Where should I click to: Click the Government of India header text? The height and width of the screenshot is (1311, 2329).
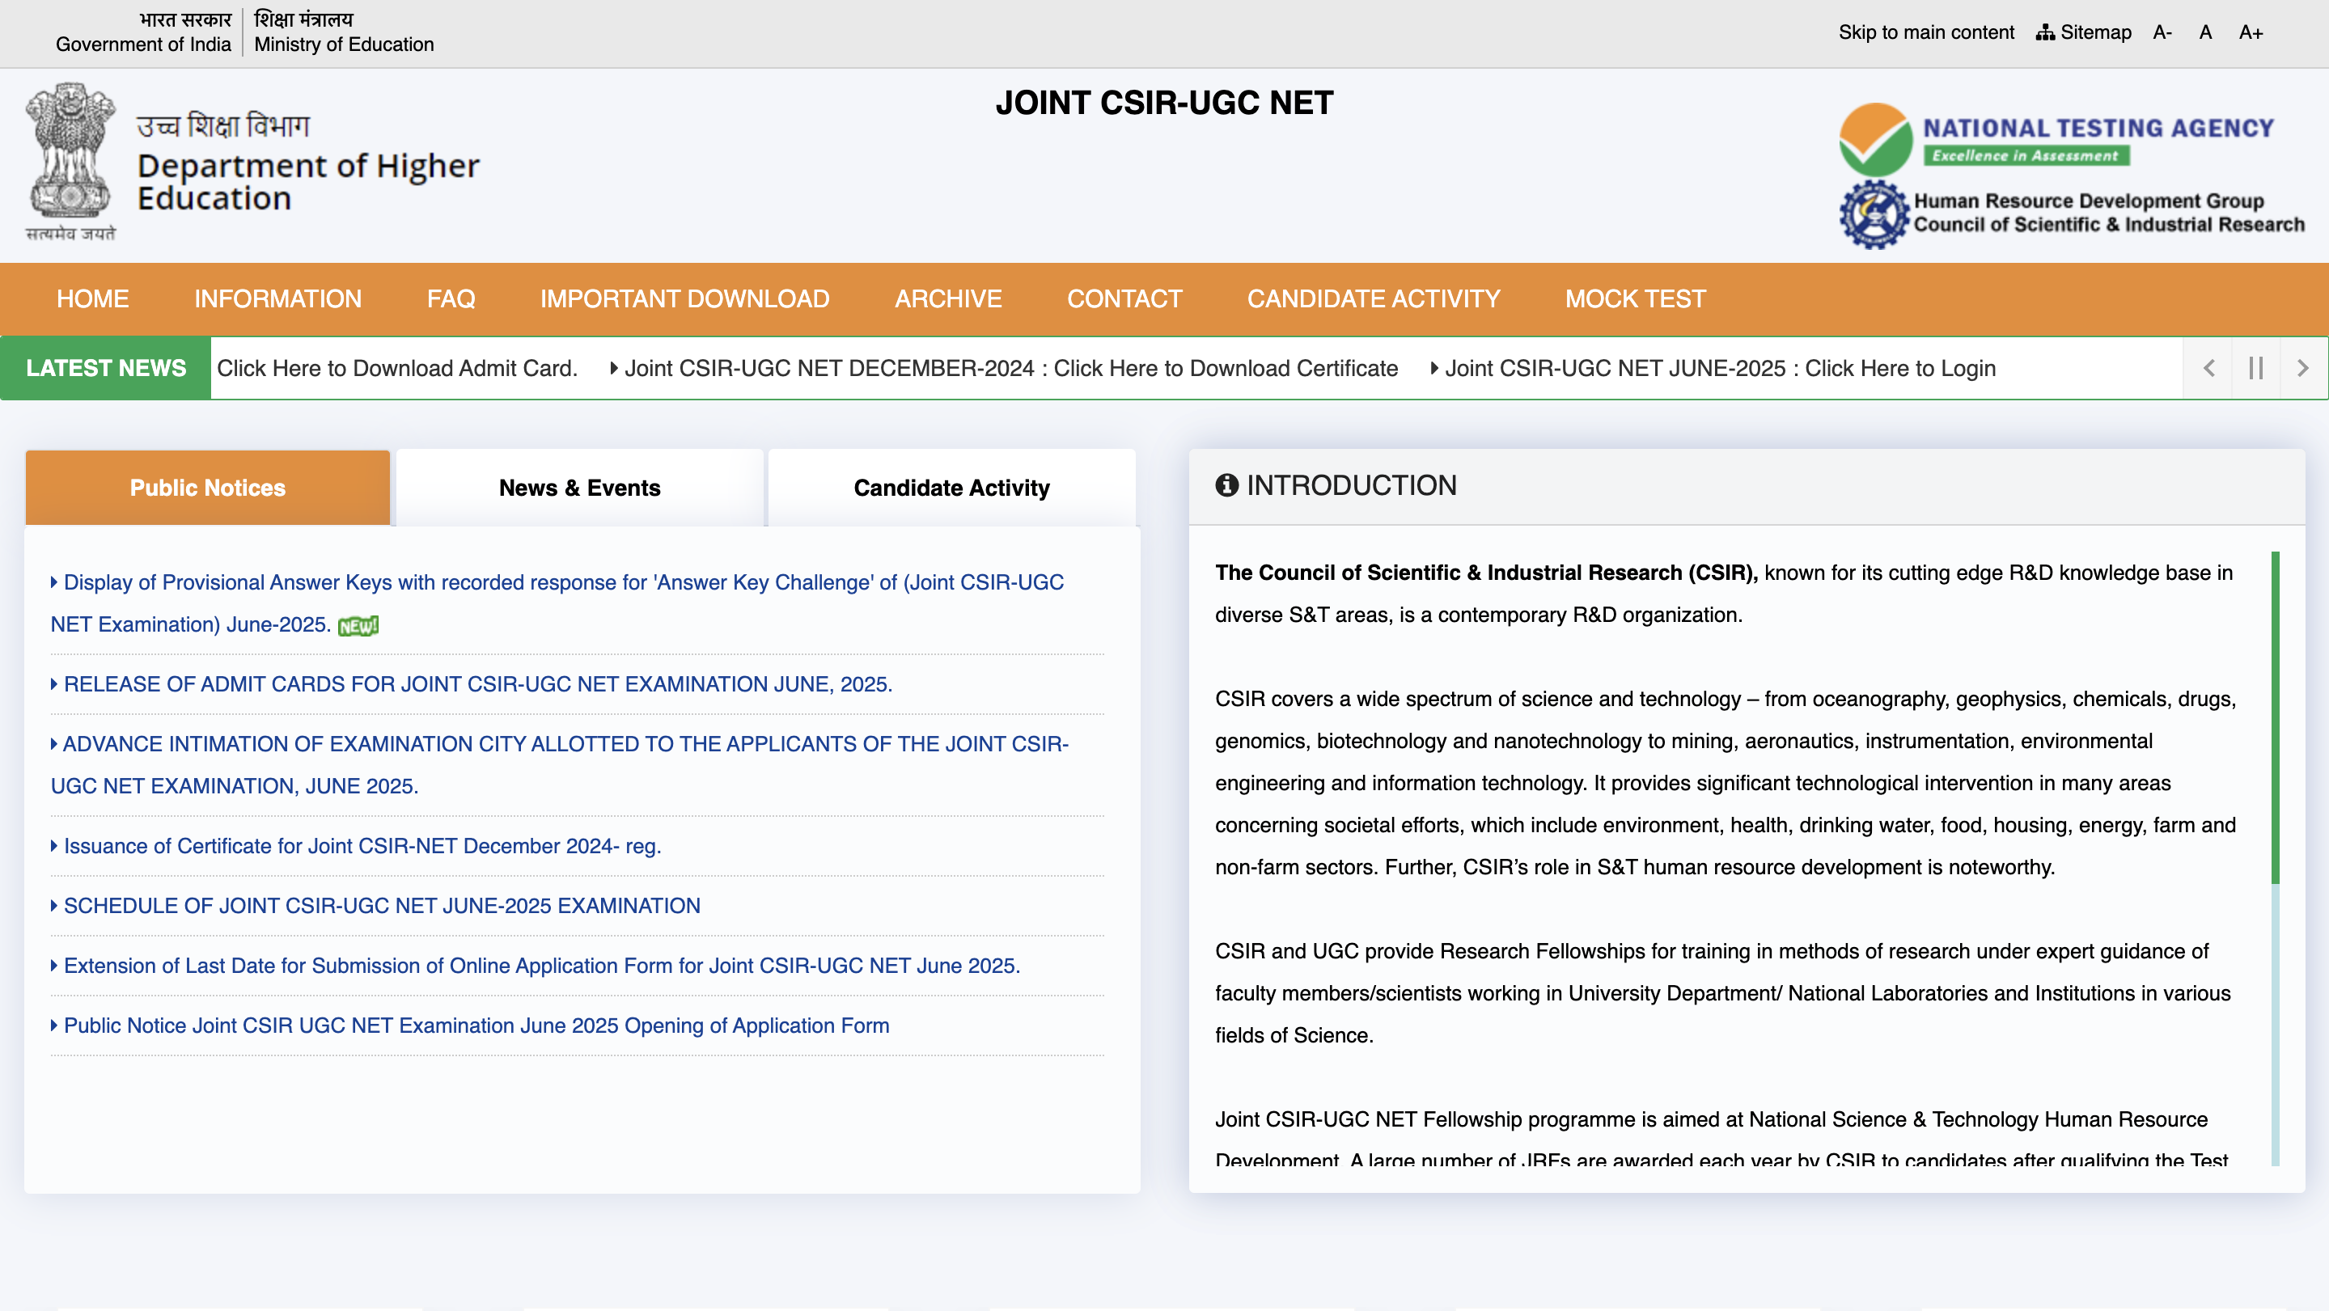pyautogui.click(x=143, y=44)
